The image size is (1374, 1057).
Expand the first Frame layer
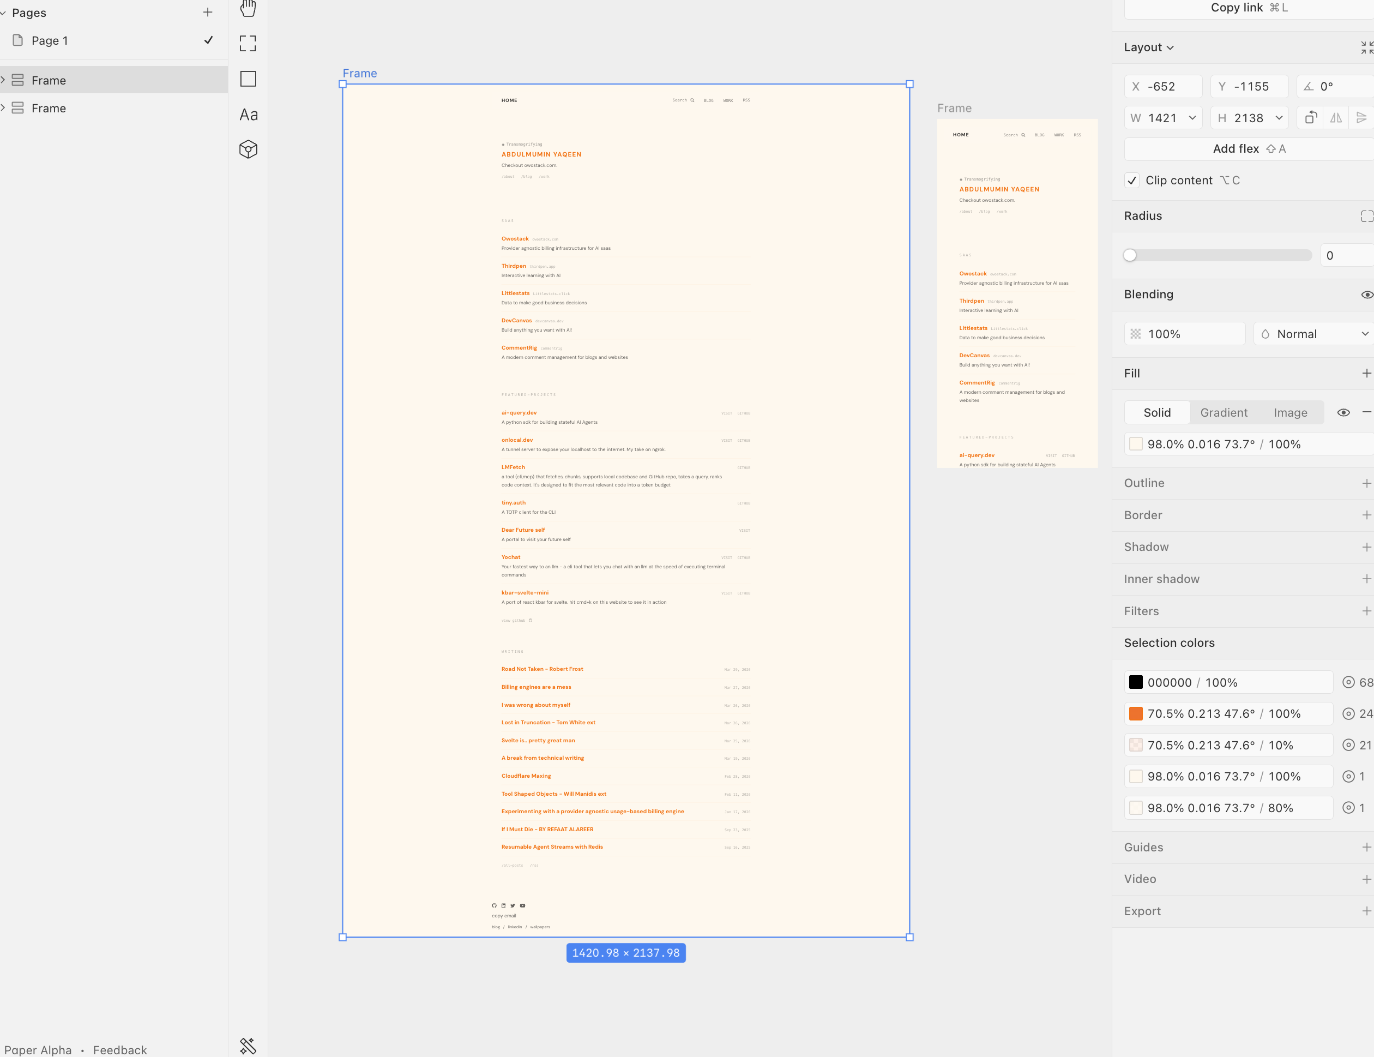click(4, 80)
